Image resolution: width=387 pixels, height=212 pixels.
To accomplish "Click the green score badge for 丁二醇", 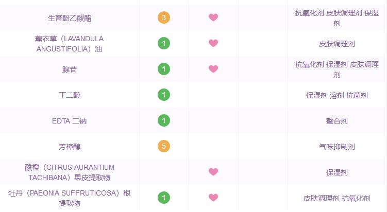I will [x=164, y=95].
